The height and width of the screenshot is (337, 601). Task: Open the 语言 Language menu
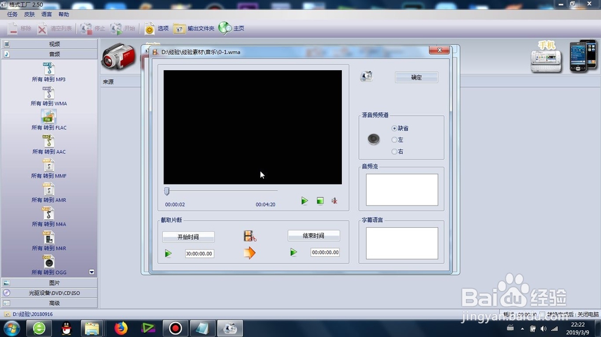(x=46, y=14)
